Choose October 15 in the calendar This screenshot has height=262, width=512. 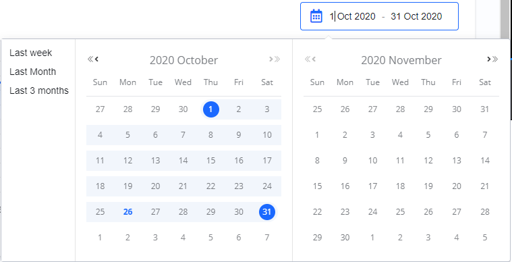pyautogui.click(x=211, y=161)
